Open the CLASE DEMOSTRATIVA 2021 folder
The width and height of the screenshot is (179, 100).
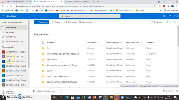[59, 76]
